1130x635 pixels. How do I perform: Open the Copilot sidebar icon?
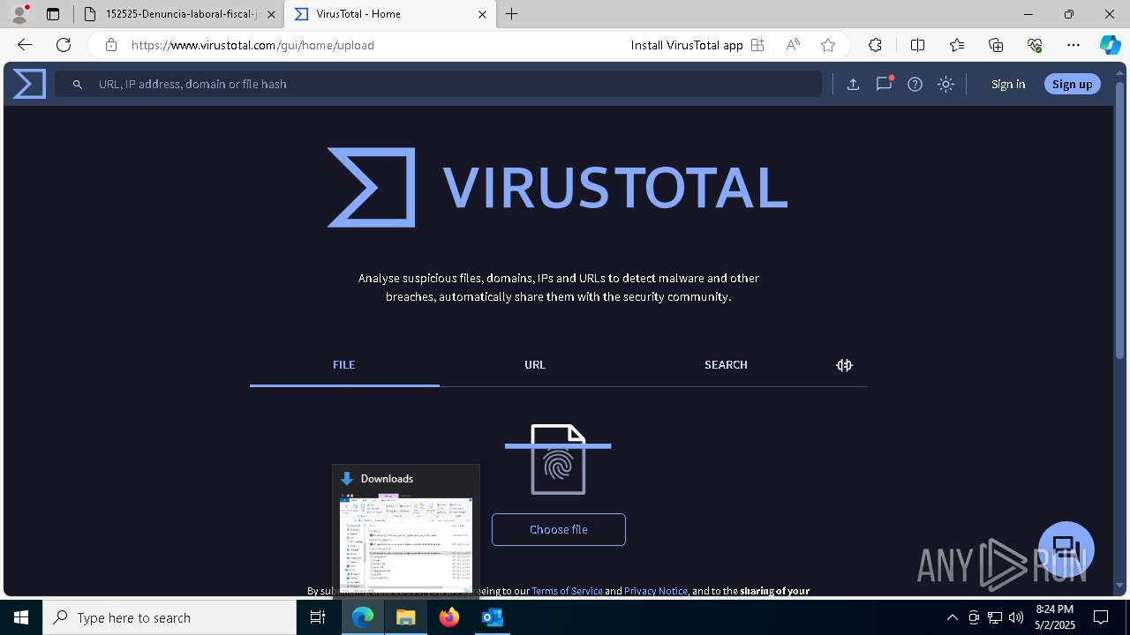click(x=1110, y=45)
